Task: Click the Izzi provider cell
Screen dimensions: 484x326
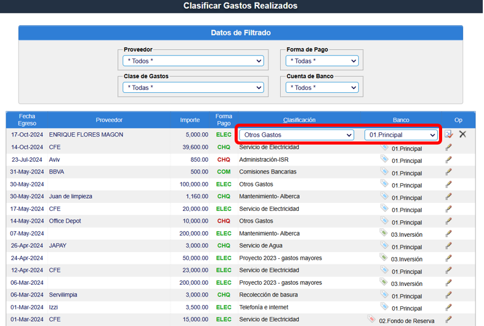Action: pos(53,307)
